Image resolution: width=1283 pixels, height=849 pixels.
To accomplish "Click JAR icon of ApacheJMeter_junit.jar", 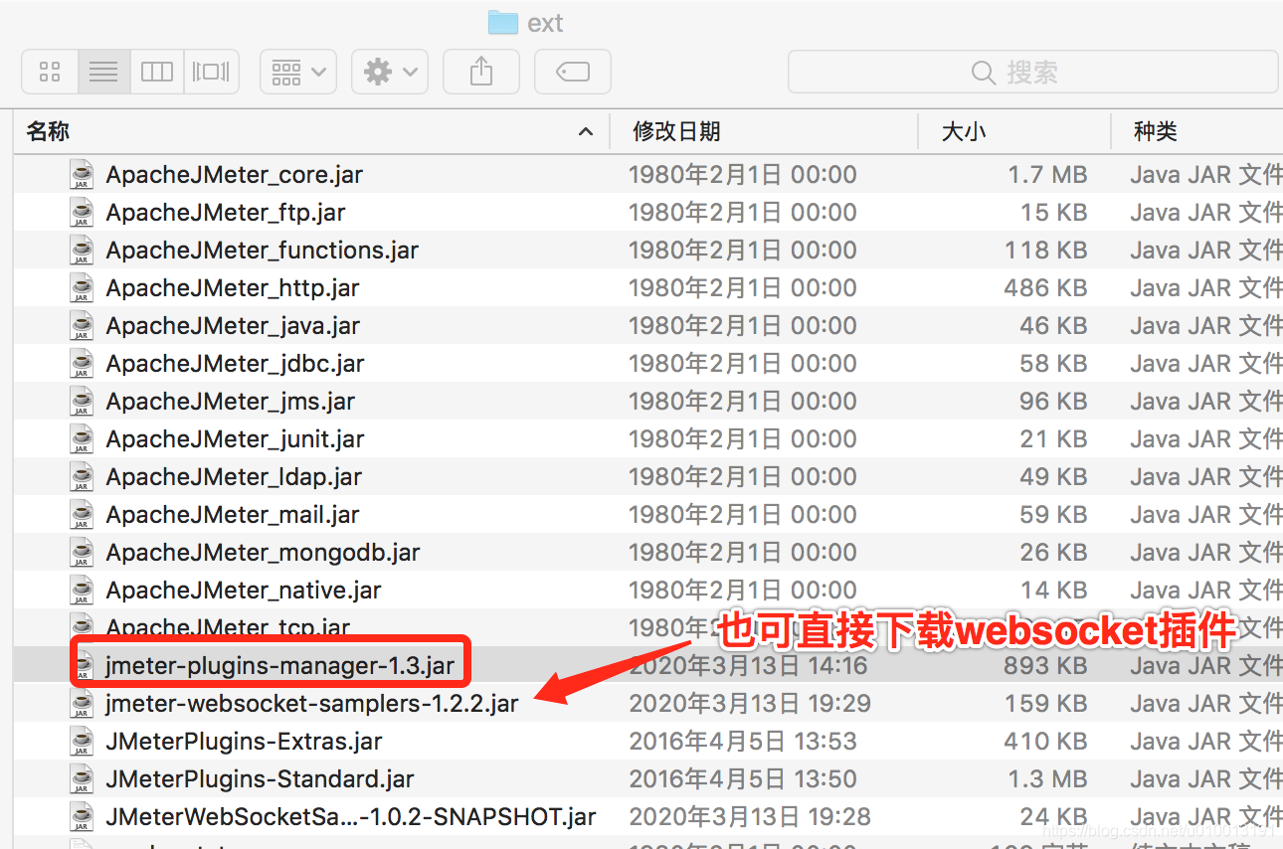I will [x=82, y=439].
